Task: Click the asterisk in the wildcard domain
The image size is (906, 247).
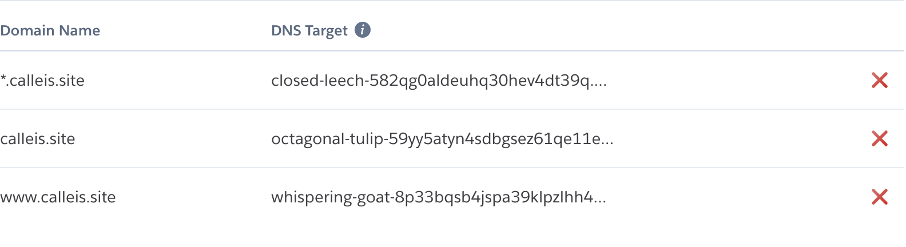Action: tap(3, 78)
